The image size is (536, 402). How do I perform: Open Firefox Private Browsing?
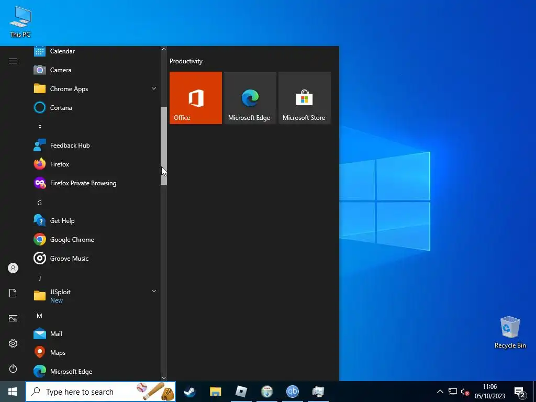coord(96,183)
